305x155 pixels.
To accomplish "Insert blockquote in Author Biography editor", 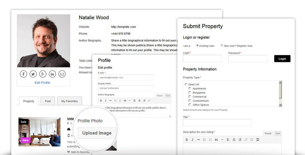I will (125, 101).
